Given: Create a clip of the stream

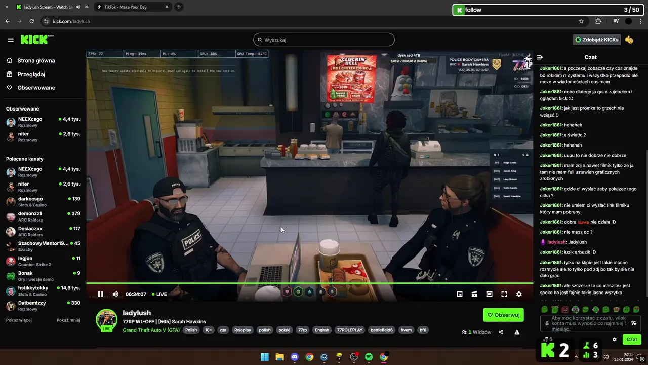Looking at the screenshot, I should tap(474, 294).
